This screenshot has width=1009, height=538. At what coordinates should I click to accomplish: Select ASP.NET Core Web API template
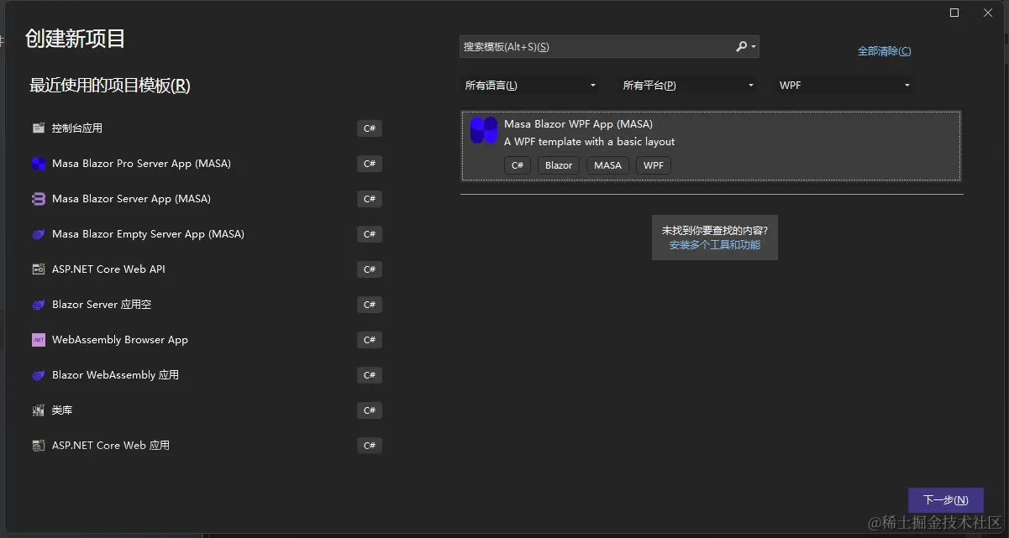(206, 269)
